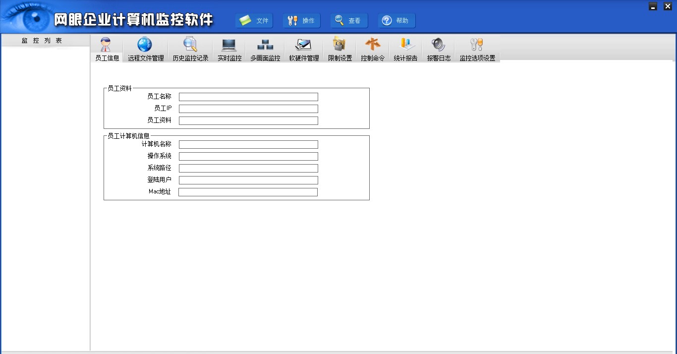
Task: Open 历史监控记录 history monitoring records
Action: pyautogui.click(x=190, y=49)
